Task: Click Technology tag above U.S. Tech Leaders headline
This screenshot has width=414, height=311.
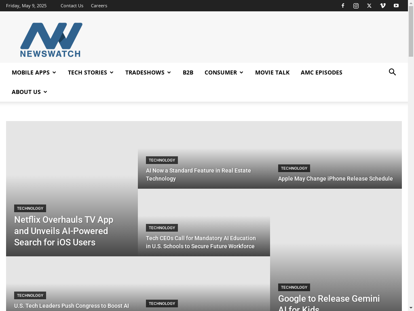Action: point(30,295)
